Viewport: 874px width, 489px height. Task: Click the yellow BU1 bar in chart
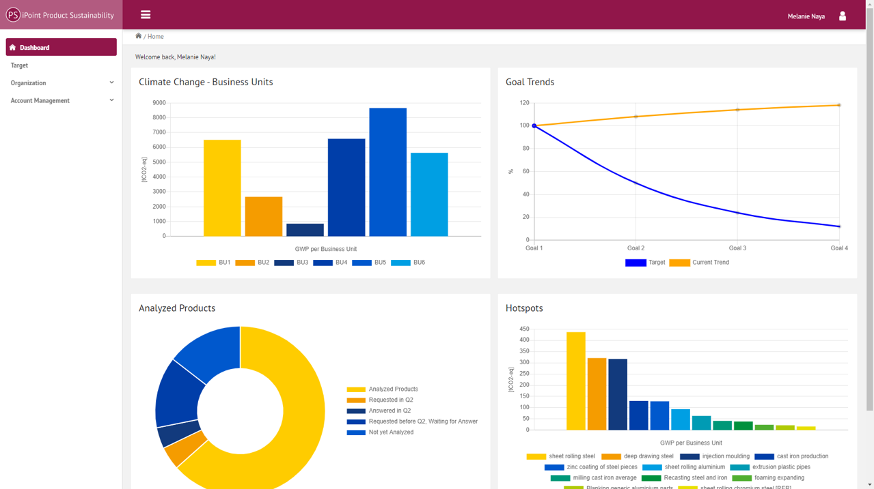pyautogui.click(x=222, y=188)
